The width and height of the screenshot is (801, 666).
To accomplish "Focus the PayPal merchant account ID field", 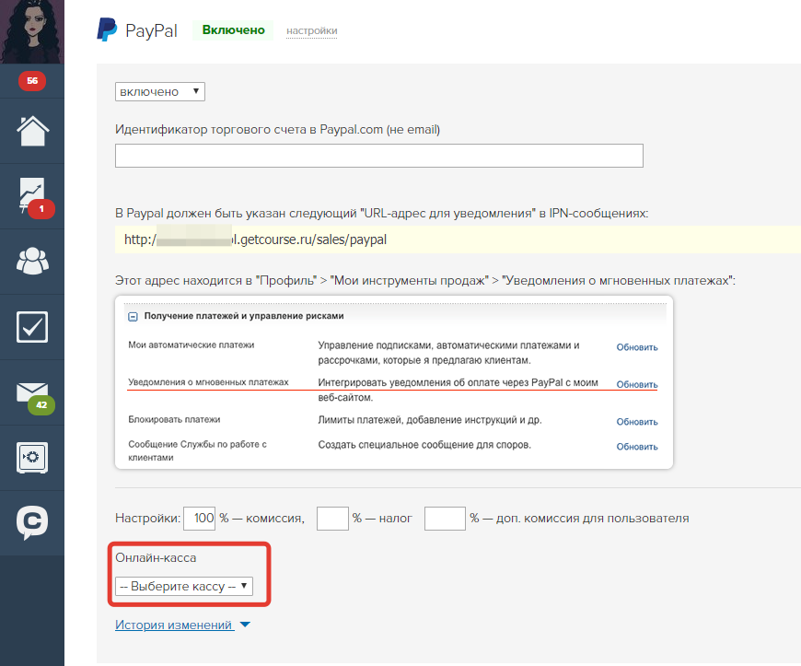I will 379,156.
